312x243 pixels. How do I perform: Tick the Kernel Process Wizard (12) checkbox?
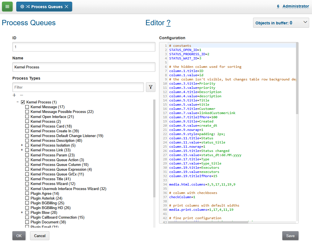coord(27,184)
